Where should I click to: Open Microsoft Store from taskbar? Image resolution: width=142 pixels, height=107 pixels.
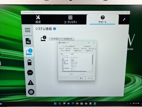[82, 103]
